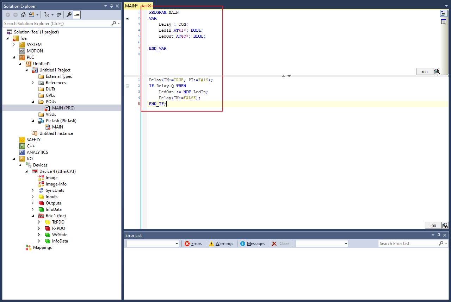Click the Pending Changes Filter clock icon

pos(47,15)
